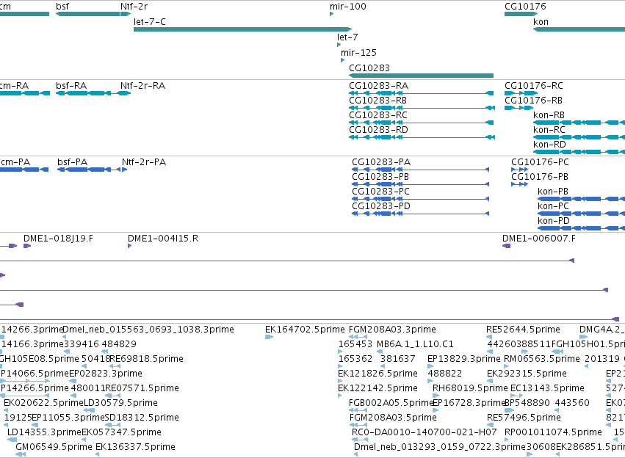Click the CG10283-PB protein label
The image size is (625, 458).
pyautogui.click(x=380, y=177)
